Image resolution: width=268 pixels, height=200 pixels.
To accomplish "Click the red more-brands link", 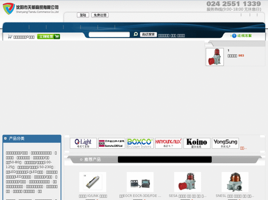I will pyautogui.click(x=243, y=148).
